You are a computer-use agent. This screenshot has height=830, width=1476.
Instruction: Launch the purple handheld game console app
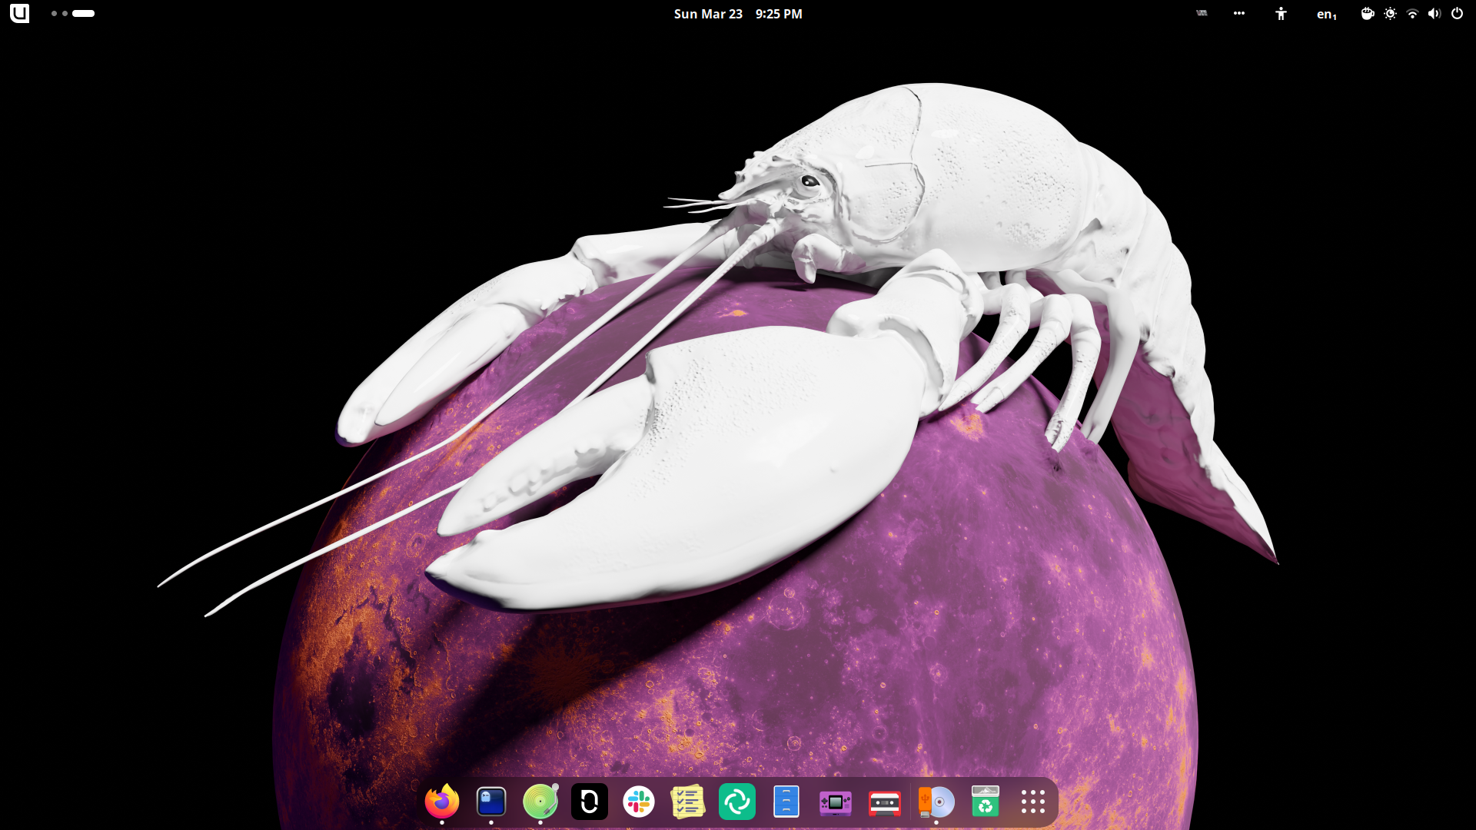tap(836, 803)
